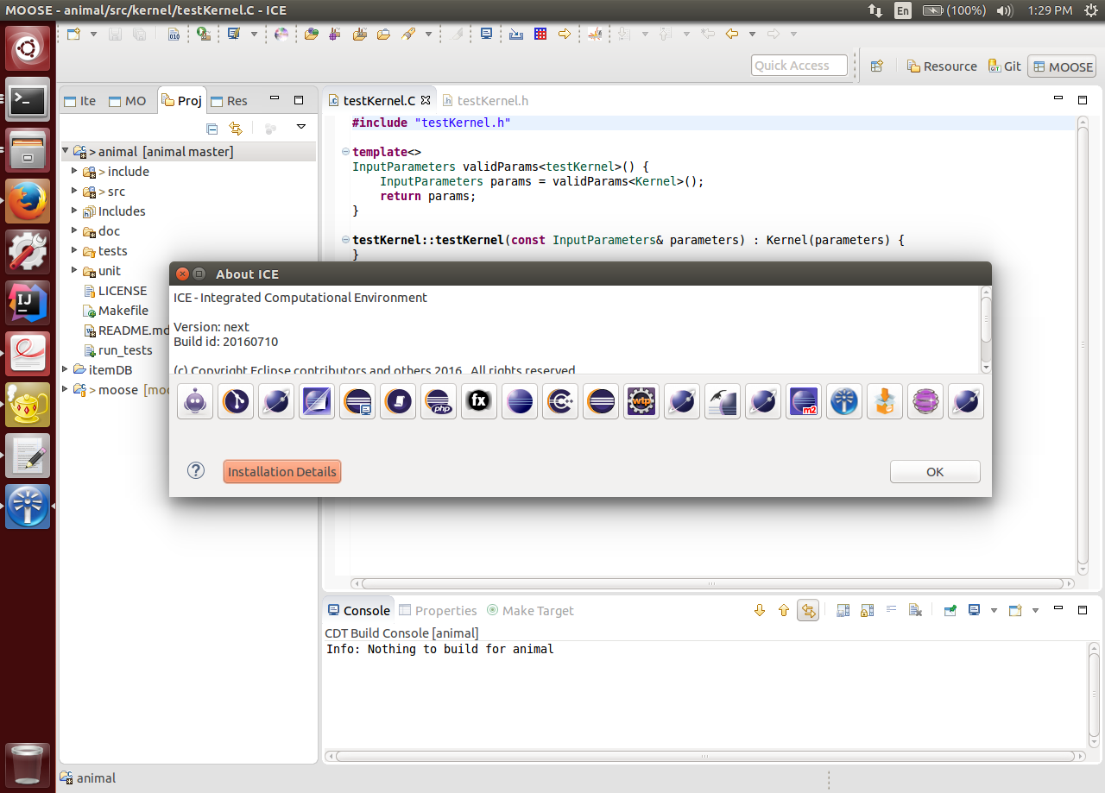The height and width of the screenshot is (793, 1105).
Task: Click OK in the About ICE dialog
Action: pos(935,472)
